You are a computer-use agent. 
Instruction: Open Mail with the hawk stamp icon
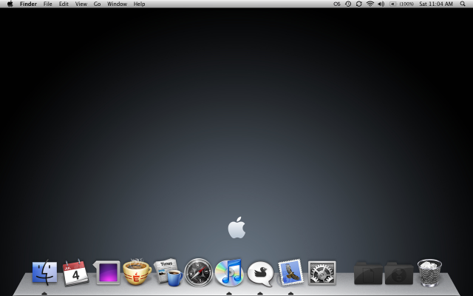point(290,272)
